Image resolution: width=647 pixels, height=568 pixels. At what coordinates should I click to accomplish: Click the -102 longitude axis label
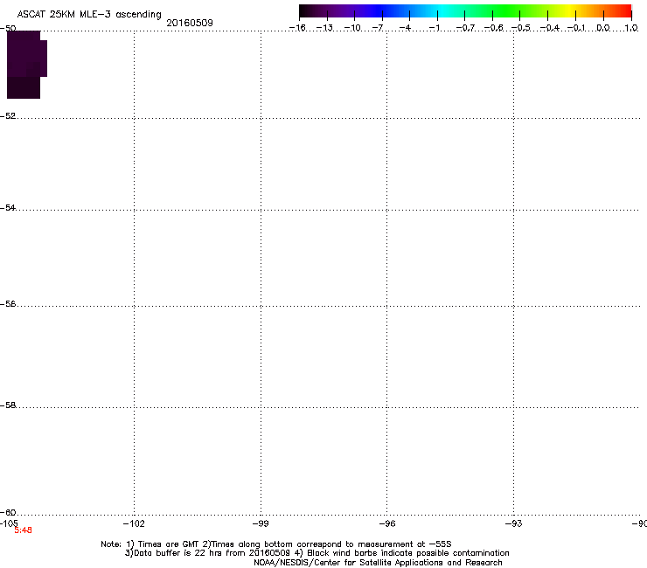pos(134,523)
